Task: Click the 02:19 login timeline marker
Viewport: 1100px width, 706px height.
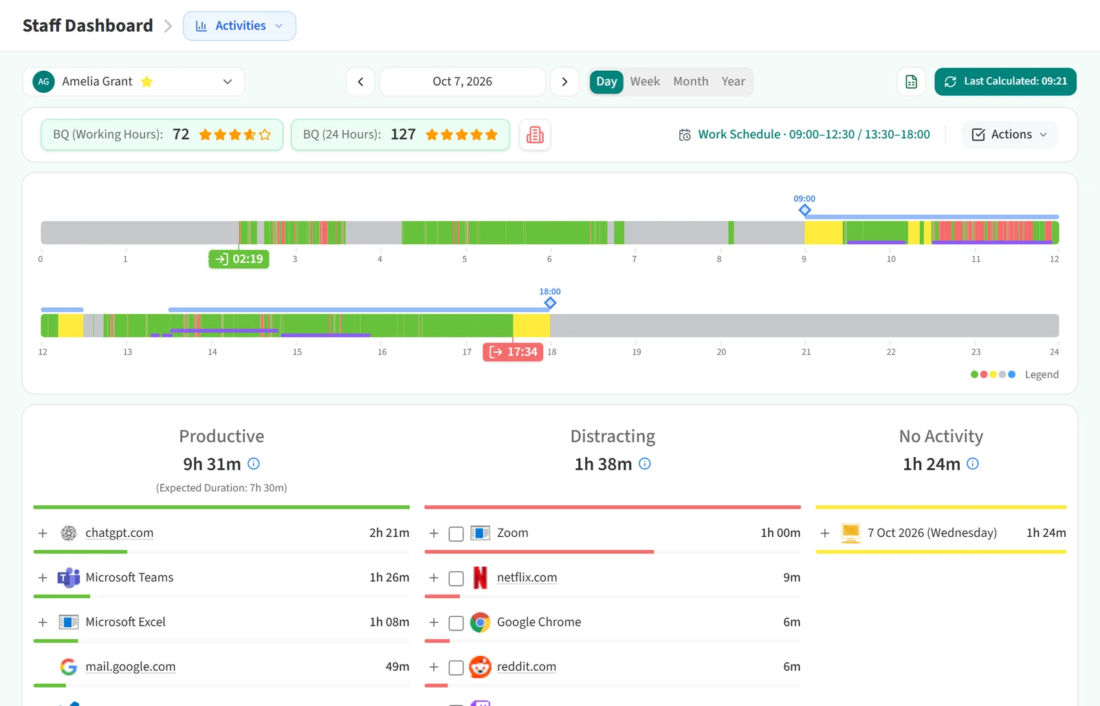Action: point(239,259)
